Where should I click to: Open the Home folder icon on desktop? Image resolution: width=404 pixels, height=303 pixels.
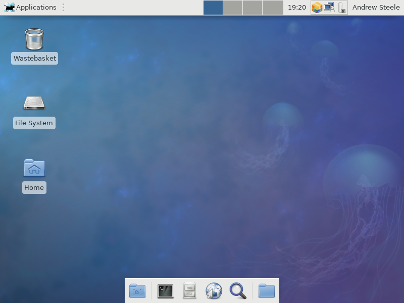(34, 168)
